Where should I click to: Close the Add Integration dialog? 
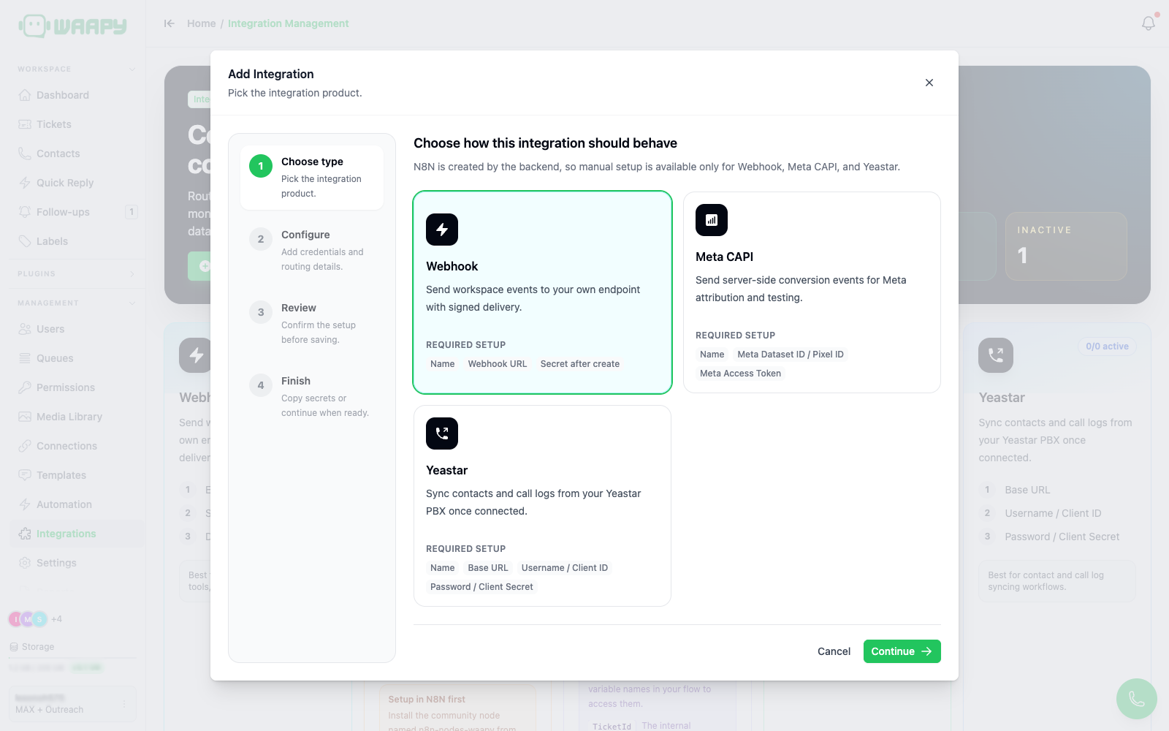coord(929,83)
